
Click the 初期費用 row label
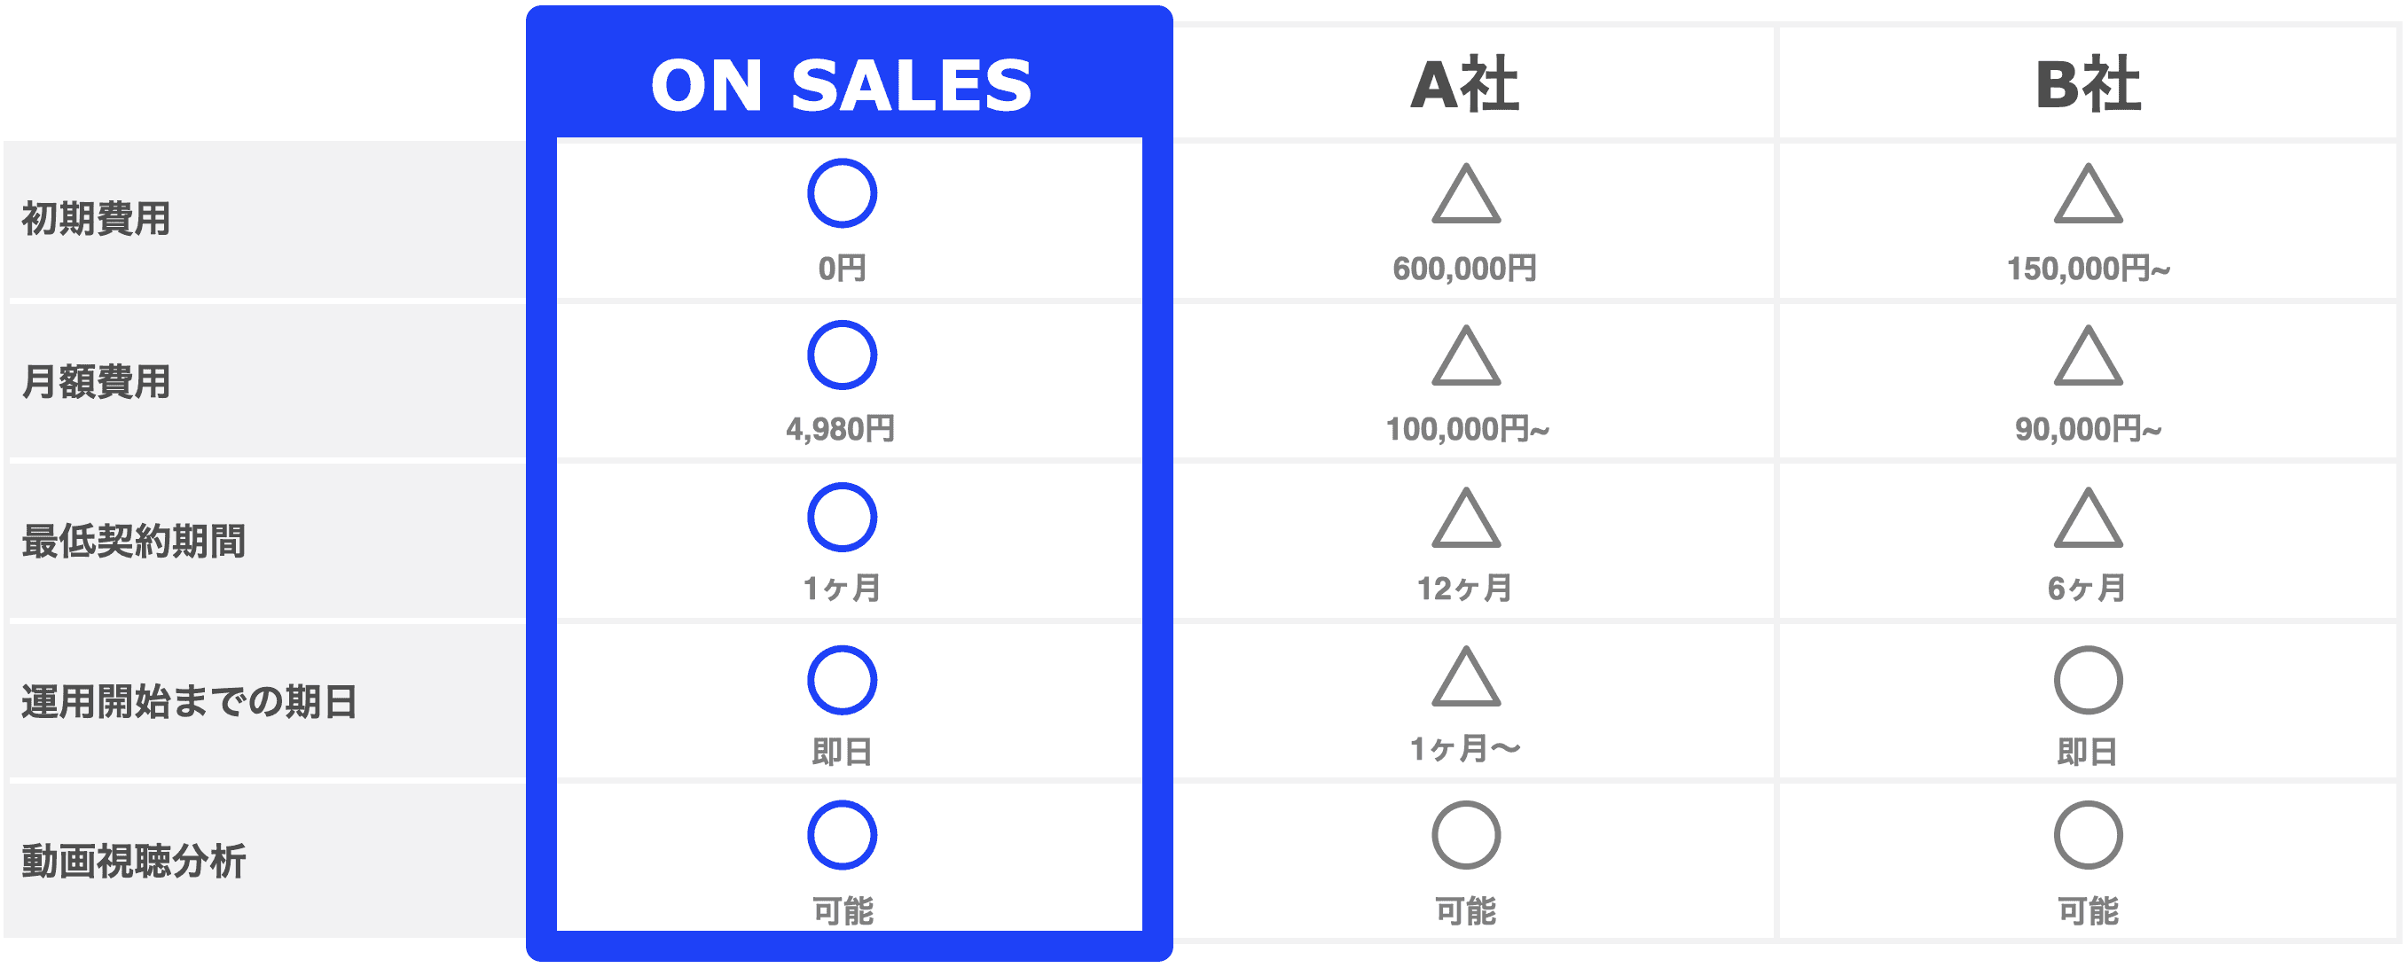(x=97, y=220)
